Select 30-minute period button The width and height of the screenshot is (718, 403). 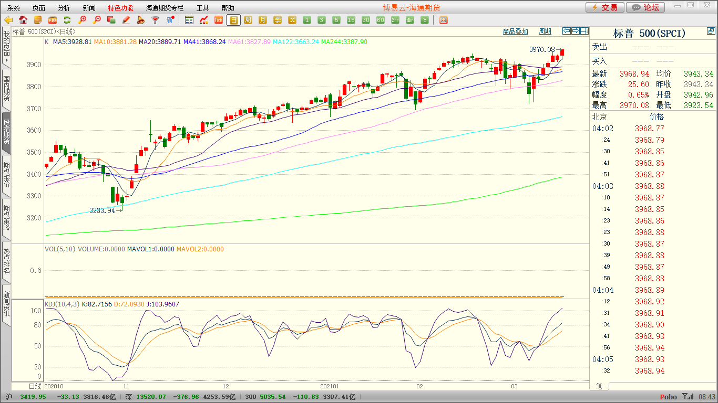pos(366,20)
